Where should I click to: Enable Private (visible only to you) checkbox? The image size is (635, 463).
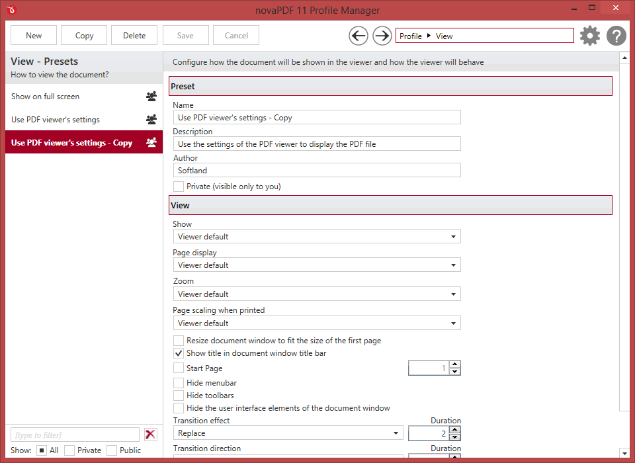point(178,187)
